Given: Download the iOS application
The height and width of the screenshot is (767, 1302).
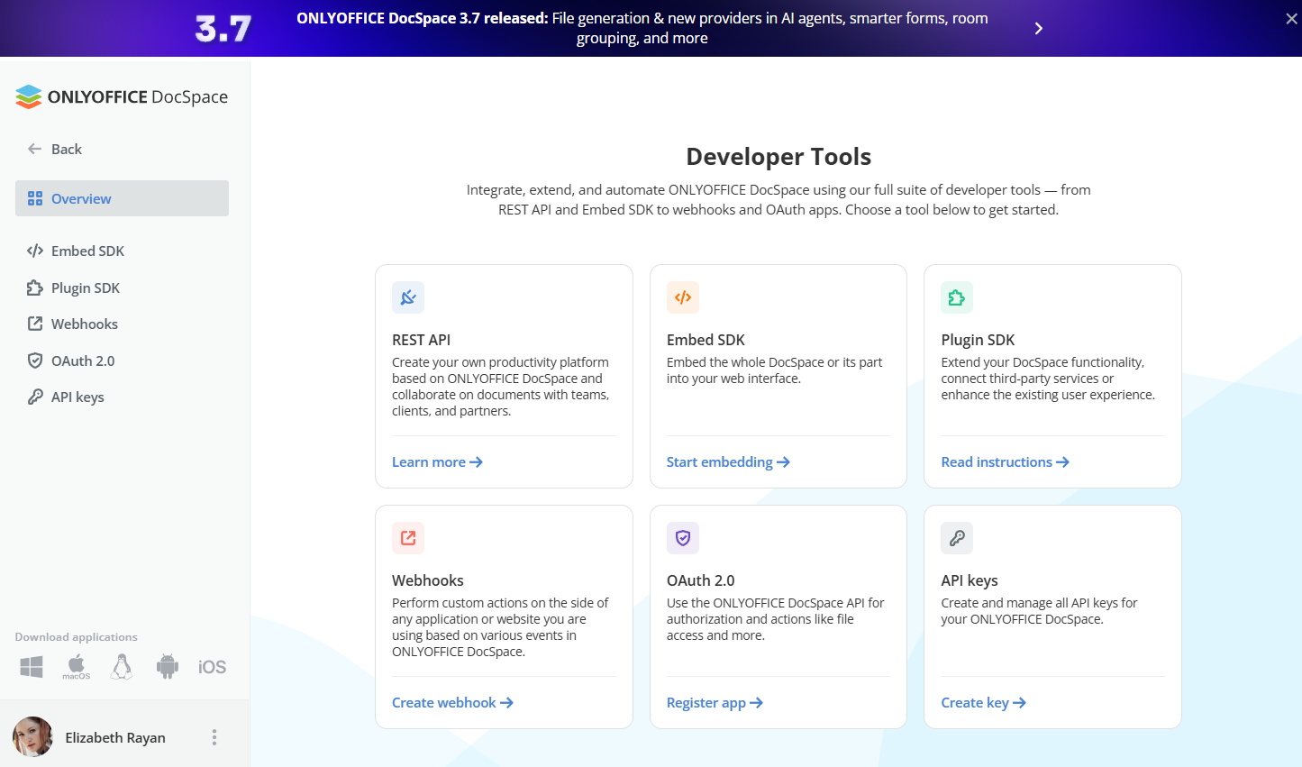Looking at the screenshot, I should click(212, 667).
